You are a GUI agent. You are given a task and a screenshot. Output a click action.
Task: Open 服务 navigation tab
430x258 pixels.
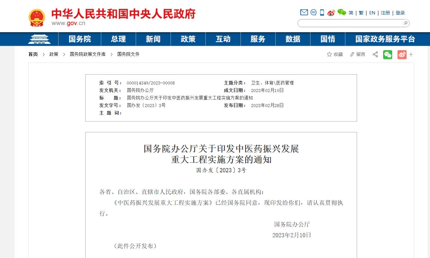(x=258, y=39)
